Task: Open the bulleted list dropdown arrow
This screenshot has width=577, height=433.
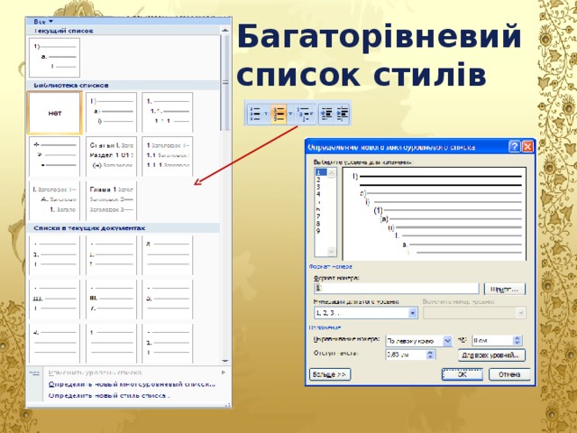Action: [266, 114]
